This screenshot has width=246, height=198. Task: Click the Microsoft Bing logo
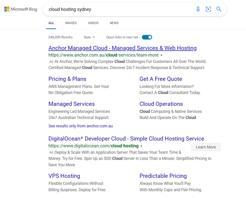pos(21,9)
